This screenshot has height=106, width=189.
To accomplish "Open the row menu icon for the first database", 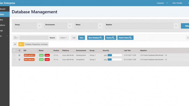I will (x=19, y=55).
